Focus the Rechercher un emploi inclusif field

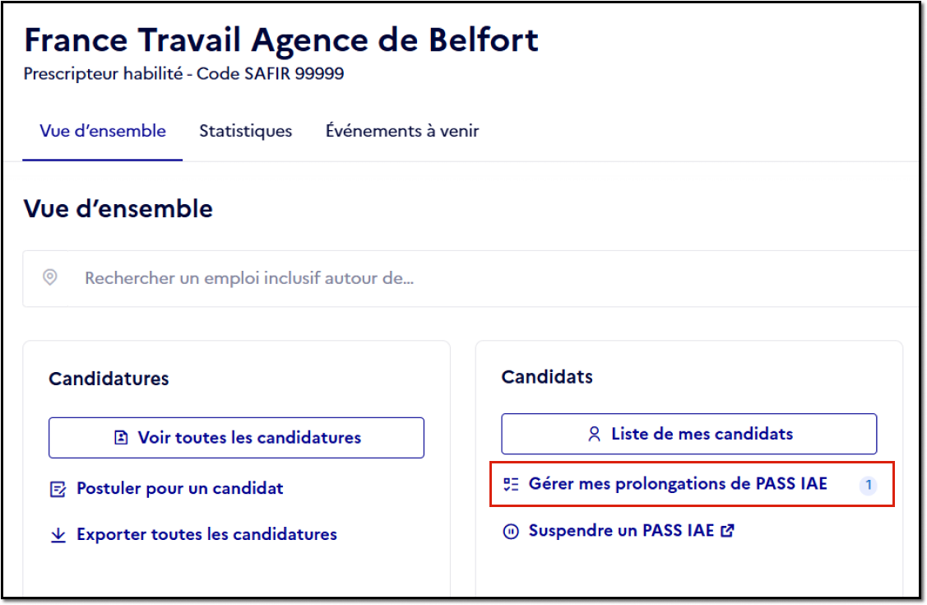pos(471,278)
